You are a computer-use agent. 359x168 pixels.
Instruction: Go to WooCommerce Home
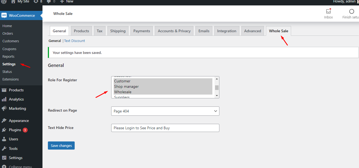[x=7, y=26]
